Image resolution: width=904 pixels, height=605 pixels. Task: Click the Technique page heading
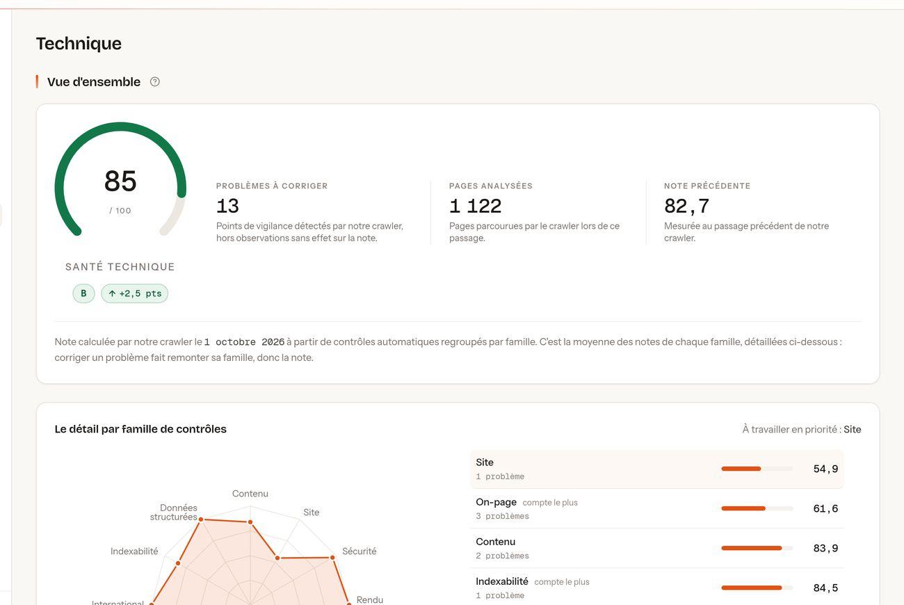pos(79,43)
